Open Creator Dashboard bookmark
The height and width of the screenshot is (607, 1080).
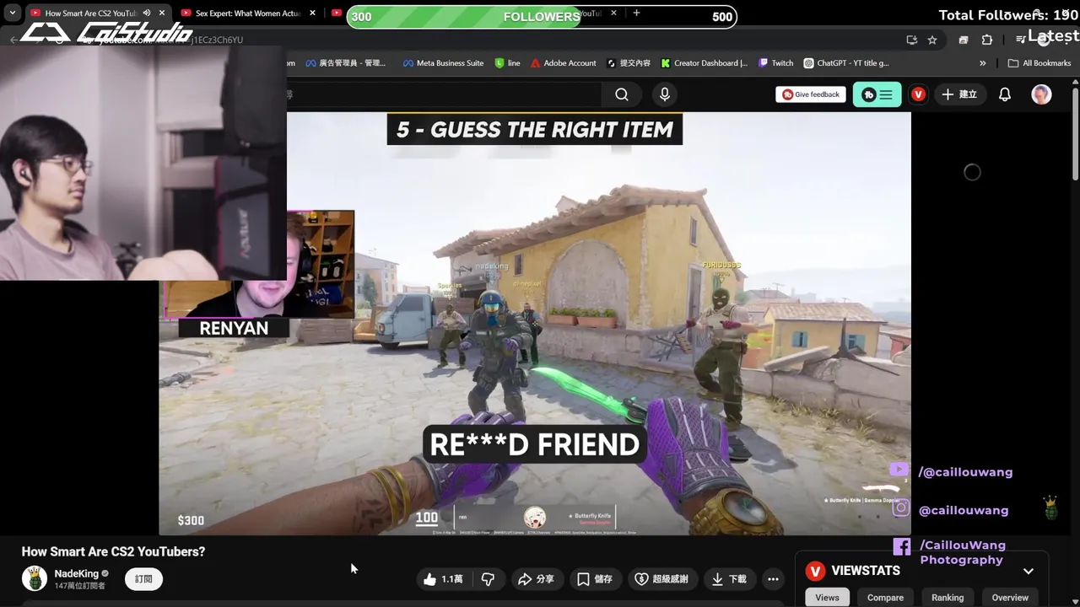(704, 63)
